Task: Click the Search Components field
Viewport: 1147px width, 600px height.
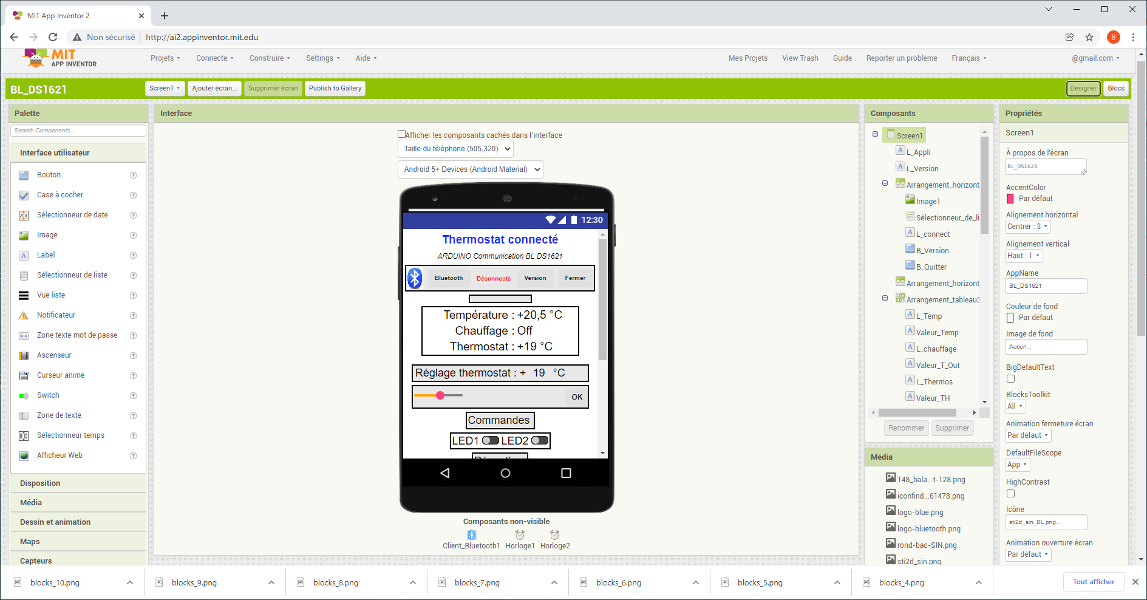Action: [78, 131]
